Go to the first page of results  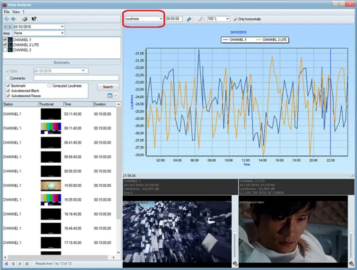tap(6, 264)
